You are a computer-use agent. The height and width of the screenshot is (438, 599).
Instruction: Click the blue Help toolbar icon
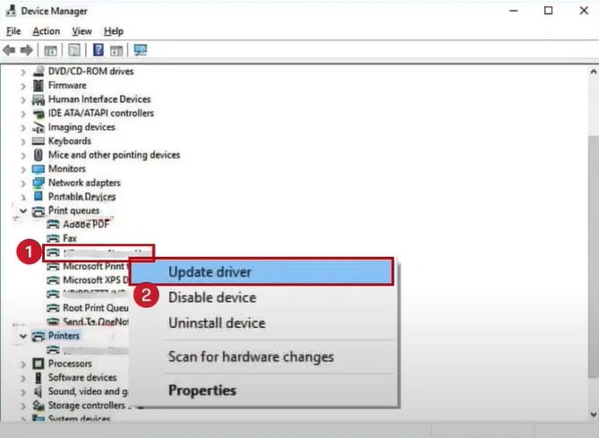click(x=98, y=50)
